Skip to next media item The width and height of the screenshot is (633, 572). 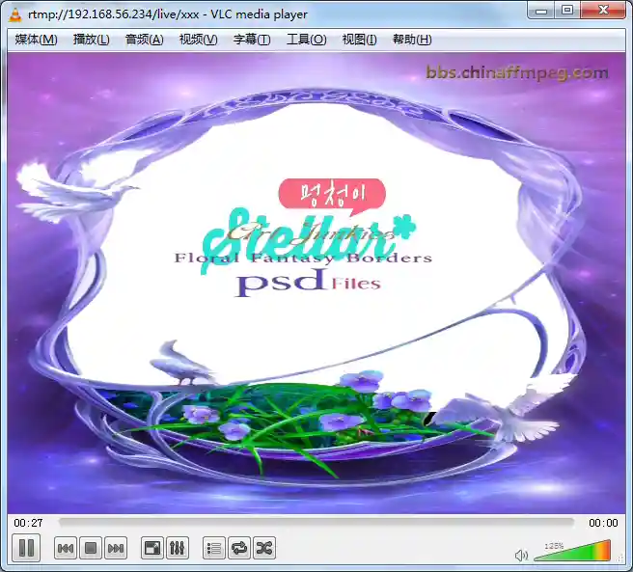116,548
